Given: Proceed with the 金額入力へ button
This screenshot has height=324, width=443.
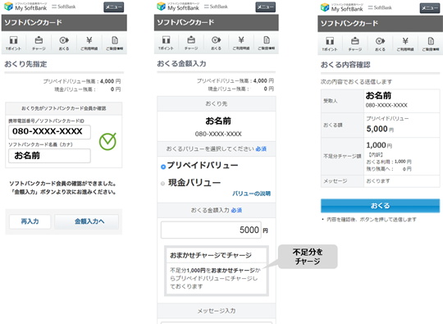Looking at the screenshot, I should pyautogui.click(x=86, y=221).
